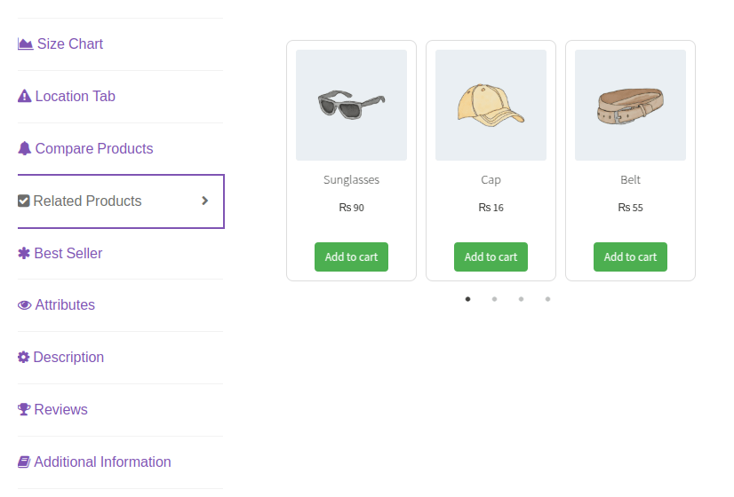The width and height of the screenshot is (734, 497).
Task: Switch to the Reviews tab
Action: pyautogui.click(x=60, y=410)
